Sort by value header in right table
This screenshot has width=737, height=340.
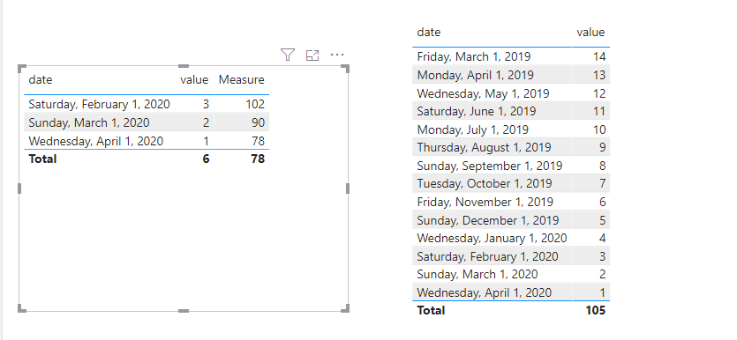(x=590, y=33)
